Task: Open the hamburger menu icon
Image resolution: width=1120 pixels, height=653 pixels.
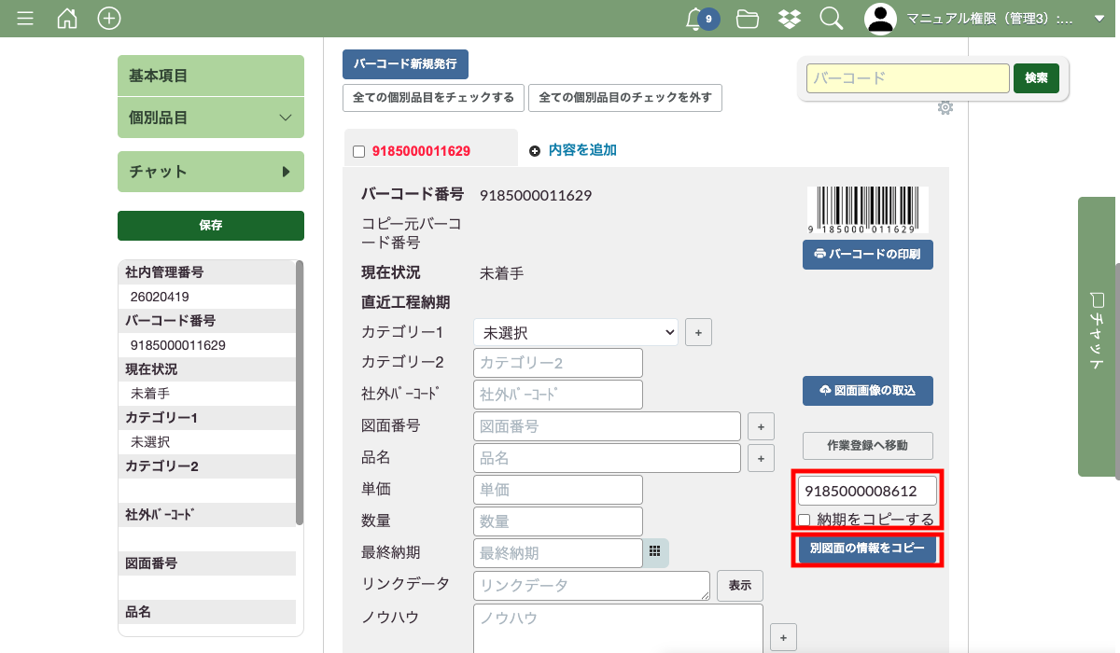Action: 25,19
